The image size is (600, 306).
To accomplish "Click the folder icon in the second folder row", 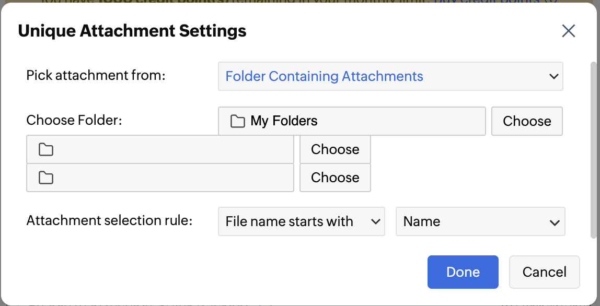I will [x=46, y=150].
